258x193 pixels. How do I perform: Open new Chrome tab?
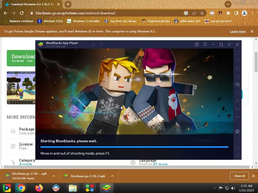68,5
